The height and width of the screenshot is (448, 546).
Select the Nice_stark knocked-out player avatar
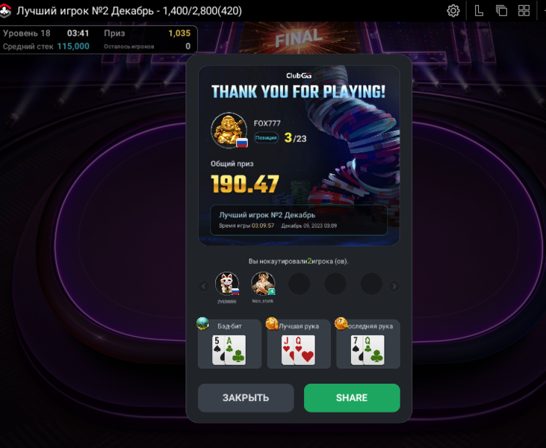click(x=263, y=284)
